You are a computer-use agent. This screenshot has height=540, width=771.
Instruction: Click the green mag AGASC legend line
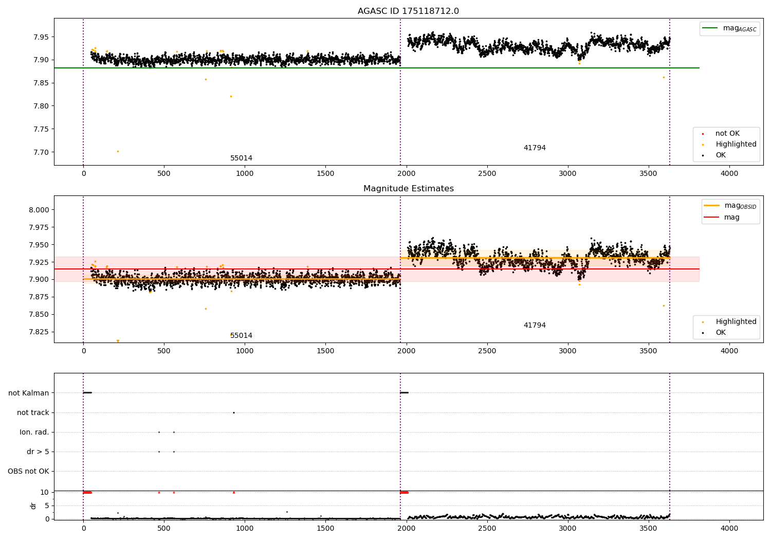pyautogui.click(x=710, y=28)
